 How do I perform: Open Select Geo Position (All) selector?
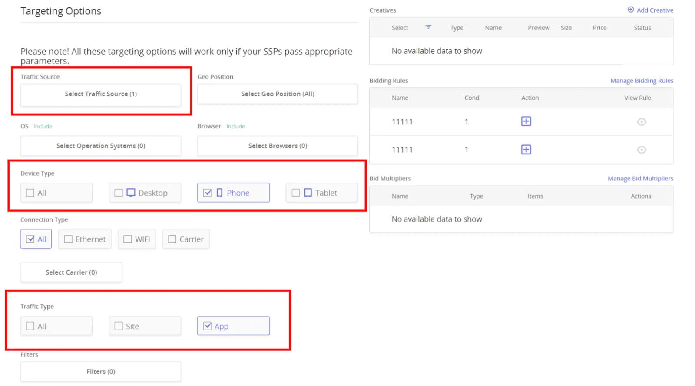pyautogui.click(x=278, y=94)
